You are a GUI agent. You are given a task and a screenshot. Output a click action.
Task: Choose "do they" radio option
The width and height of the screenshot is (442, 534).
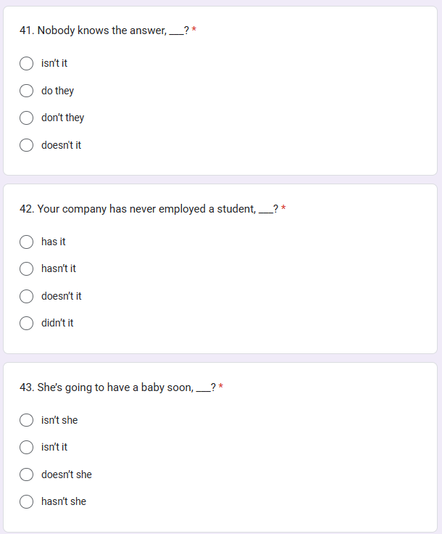tap(27, 91)
